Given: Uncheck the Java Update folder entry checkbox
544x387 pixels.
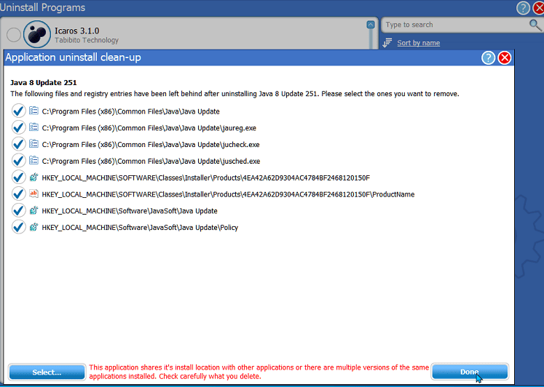Looking at the screenshot, I should [18, 111].
